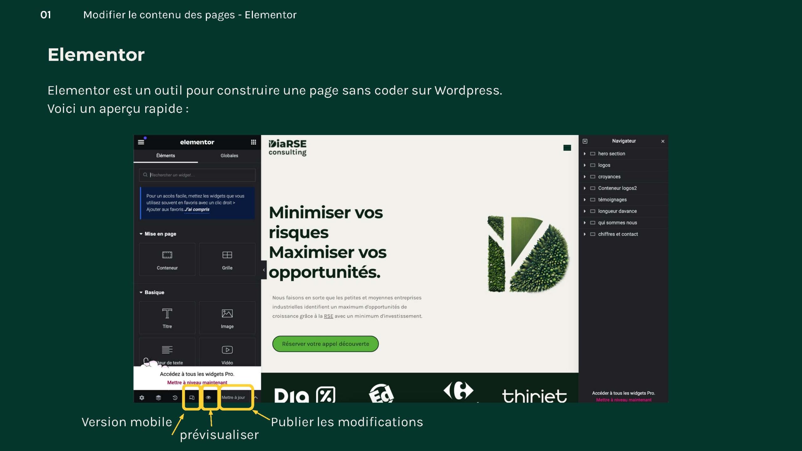Expand croyances in Navigateur
Viewport: 802px width, 451px height.
coord(585,177)
